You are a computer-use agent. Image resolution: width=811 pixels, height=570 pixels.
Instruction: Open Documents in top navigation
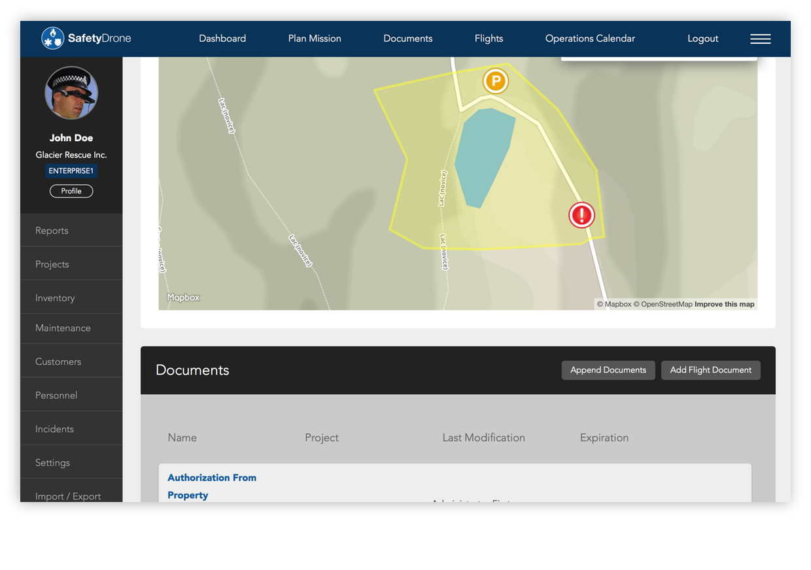(x=407, y=39)
